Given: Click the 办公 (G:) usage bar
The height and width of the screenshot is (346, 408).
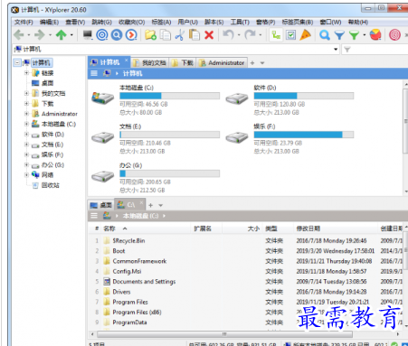Looking at the screenshot, I should point(169,173).
